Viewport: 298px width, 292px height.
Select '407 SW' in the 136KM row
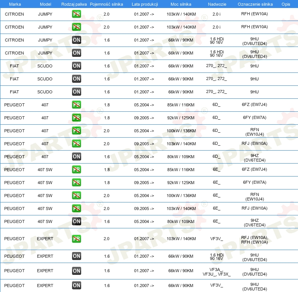pos(45,196)
